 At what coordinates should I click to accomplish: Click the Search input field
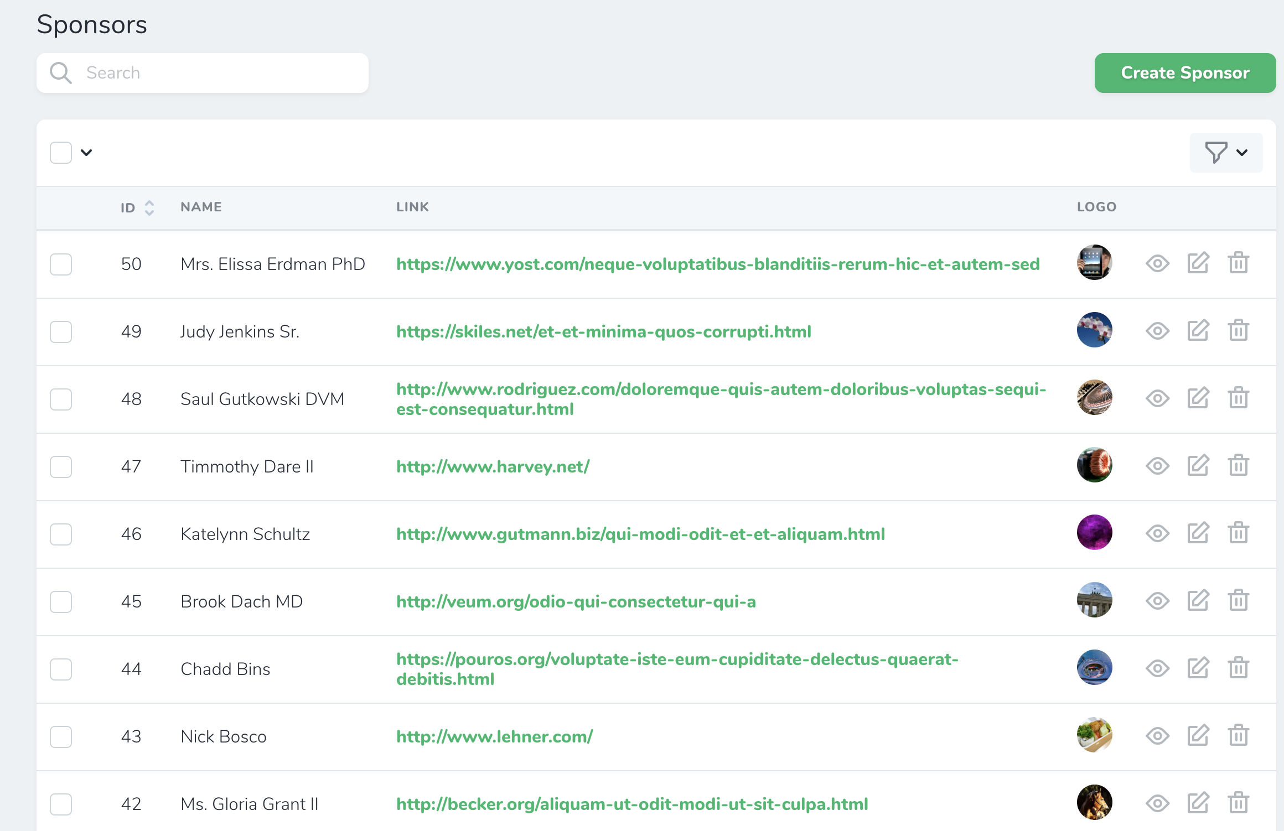(x=221, y=73)
